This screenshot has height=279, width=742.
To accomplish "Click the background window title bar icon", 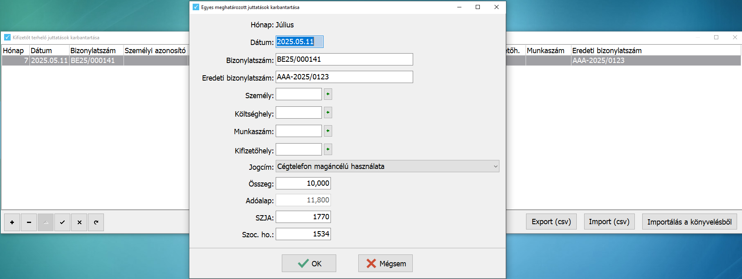I will (7, 37).
